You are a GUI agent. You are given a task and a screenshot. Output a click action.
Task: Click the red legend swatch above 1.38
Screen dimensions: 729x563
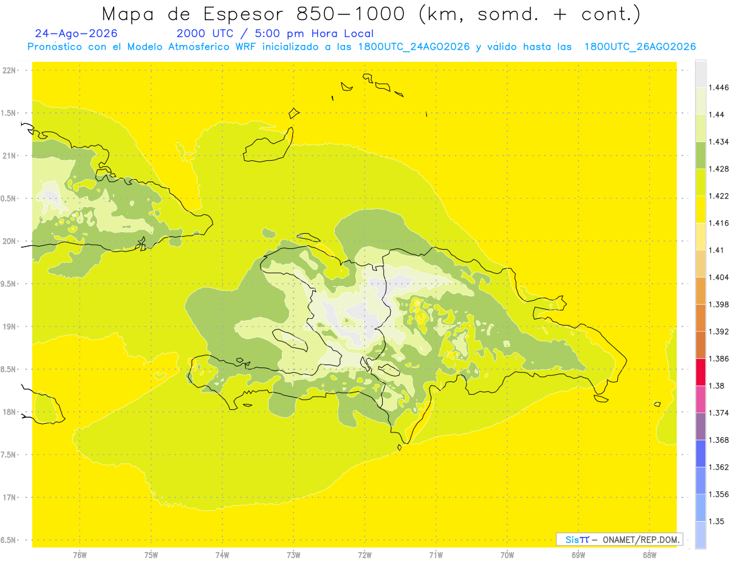pyautogui.click(x=700, y=372)
